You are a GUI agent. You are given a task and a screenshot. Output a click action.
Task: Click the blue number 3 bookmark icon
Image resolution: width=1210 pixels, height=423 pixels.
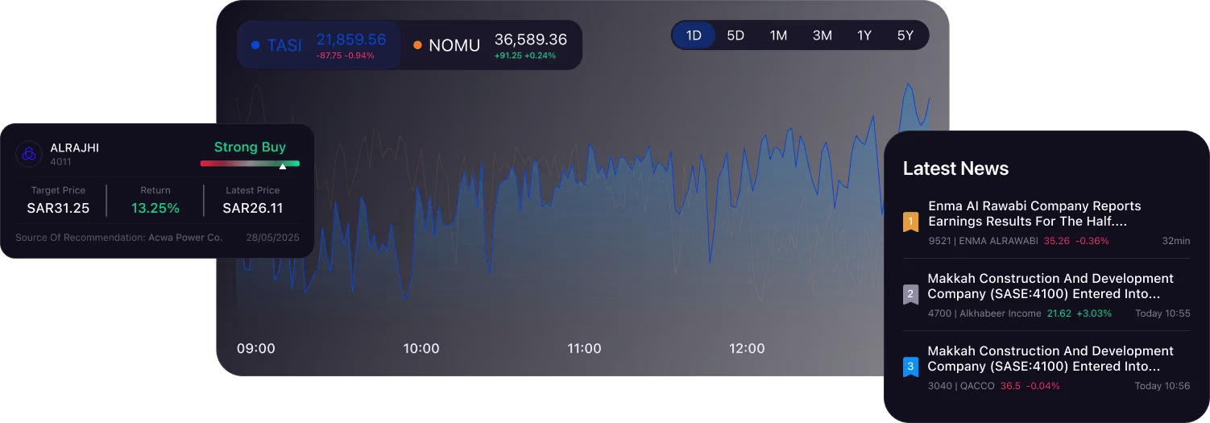point(910,367)
